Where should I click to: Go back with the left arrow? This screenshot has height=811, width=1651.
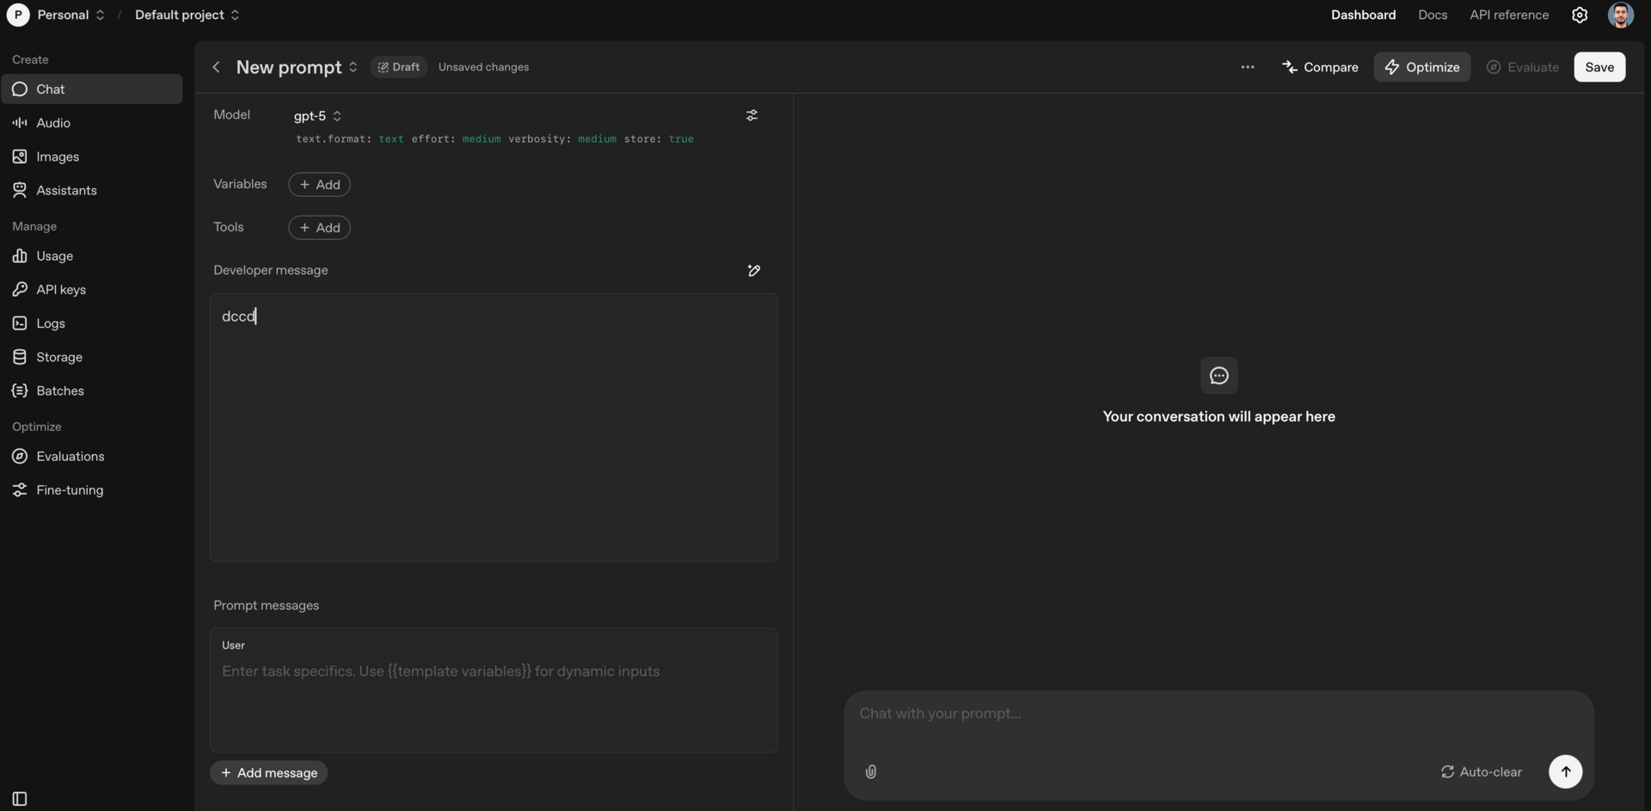coord(217,67)
